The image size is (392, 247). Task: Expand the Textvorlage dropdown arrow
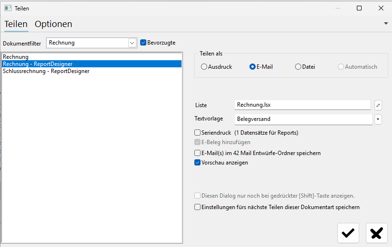pos(378,119)
